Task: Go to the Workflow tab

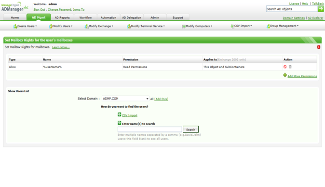Action: (x=85, y=17)
